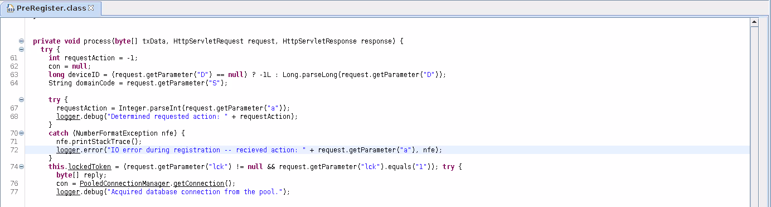This screenshot has height=207, width=771.
Task: Click line number 72 in the gutter
Action: pos(14,150)
